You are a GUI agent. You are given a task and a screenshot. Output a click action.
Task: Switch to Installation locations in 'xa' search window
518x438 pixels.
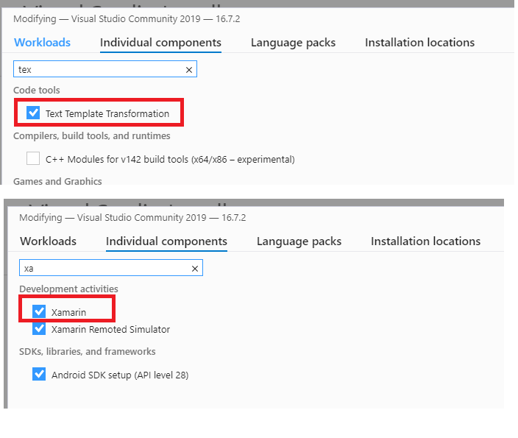[x=425, y=241]
